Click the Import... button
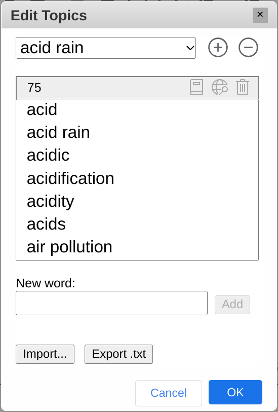 pyautogui.click(x=45, y=354)
